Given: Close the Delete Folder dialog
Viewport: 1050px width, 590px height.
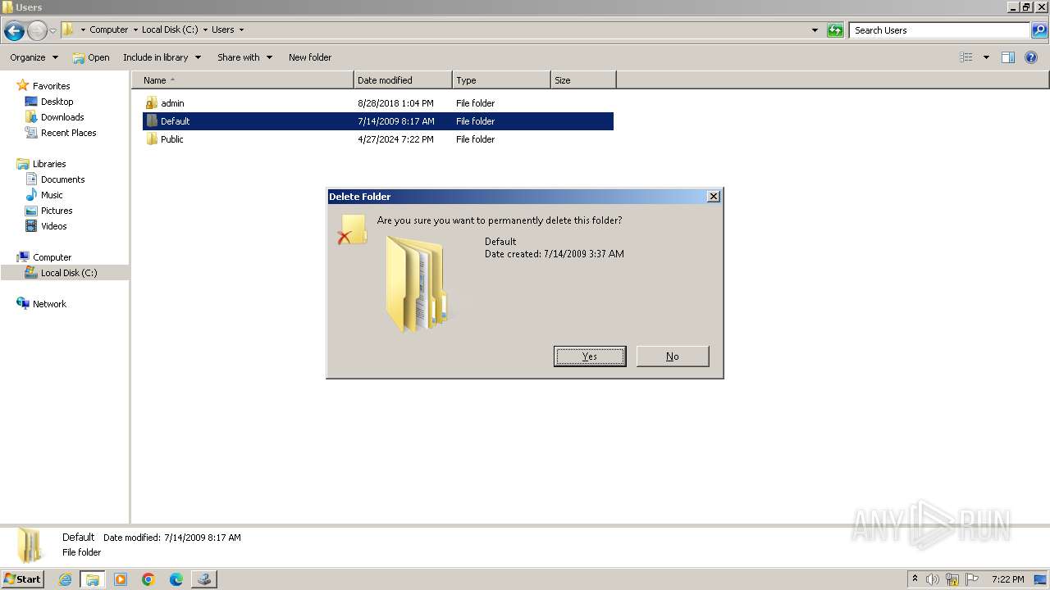Looking at the screenshot, I should (714, 197).
